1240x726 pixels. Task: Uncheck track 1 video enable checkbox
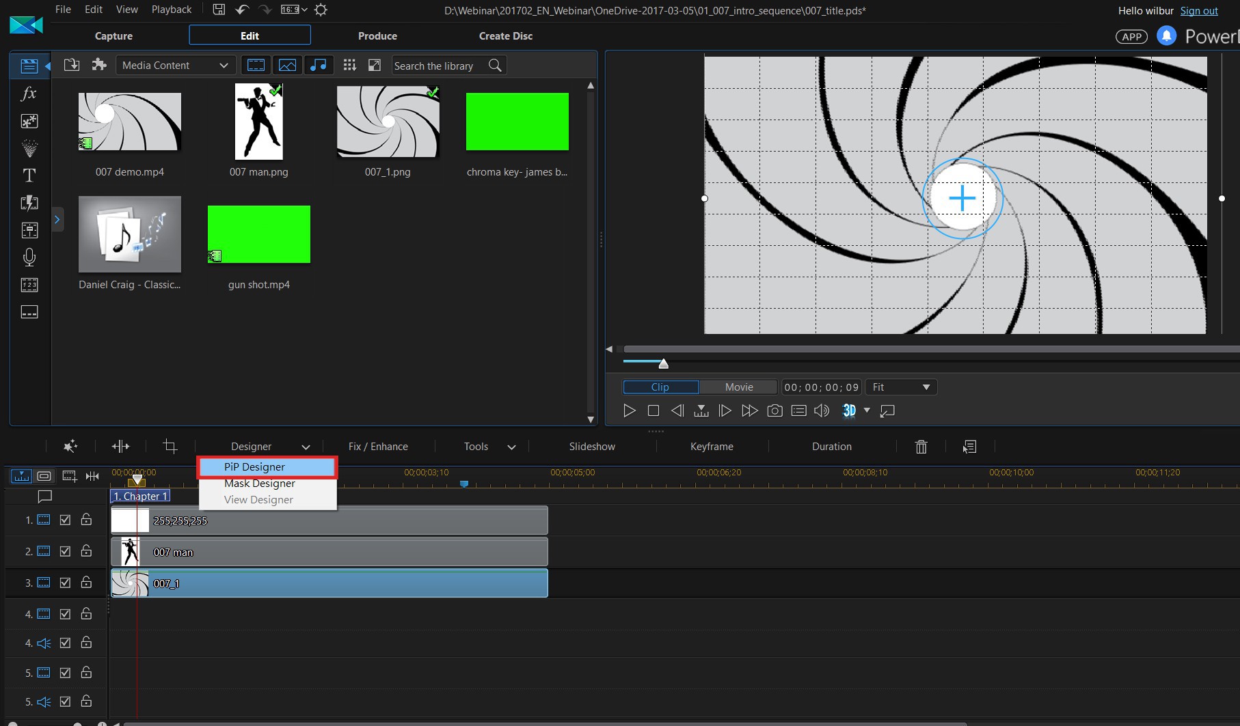65,520
